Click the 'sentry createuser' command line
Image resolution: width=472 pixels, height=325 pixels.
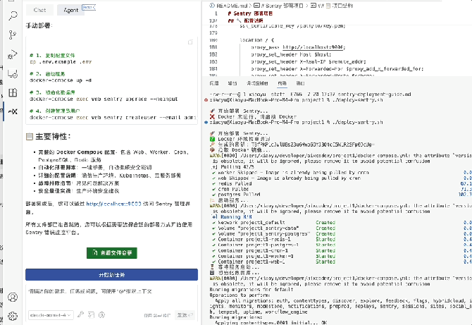(x=113, y=118)
